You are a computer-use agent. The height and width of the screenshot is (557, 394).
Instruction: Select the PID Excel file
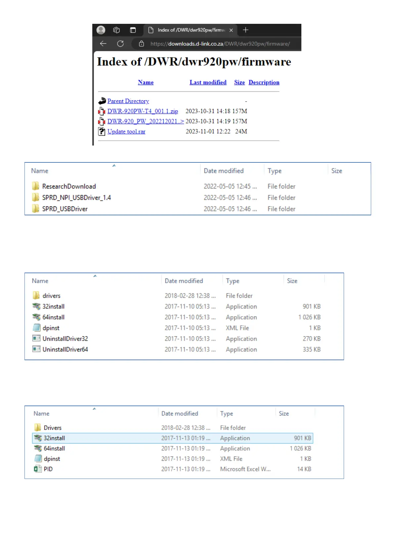tap(48, 469)
